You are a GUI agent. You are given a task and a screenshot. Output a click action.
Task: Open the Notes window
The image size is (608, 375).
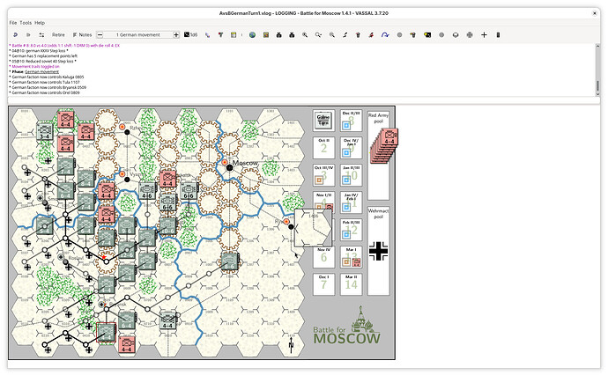coord(81,34)
